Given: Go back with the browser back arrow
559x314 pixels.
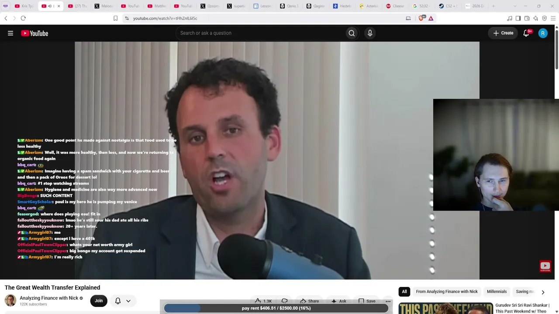Looking at the screenshot, I should coord(6,18).
